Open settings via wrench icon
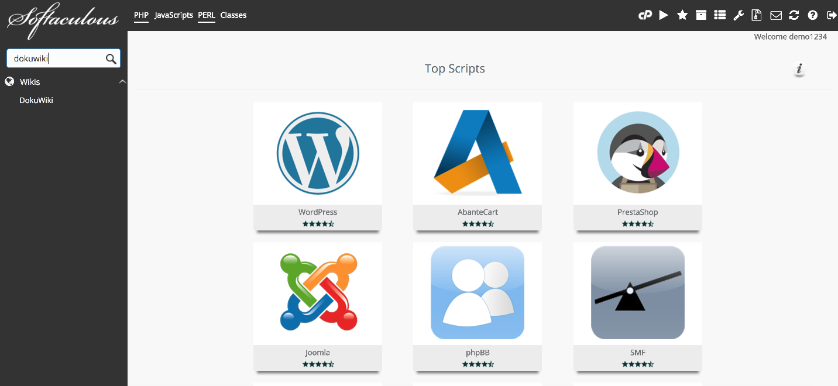838x386 pixels. (x=739, y=15)
